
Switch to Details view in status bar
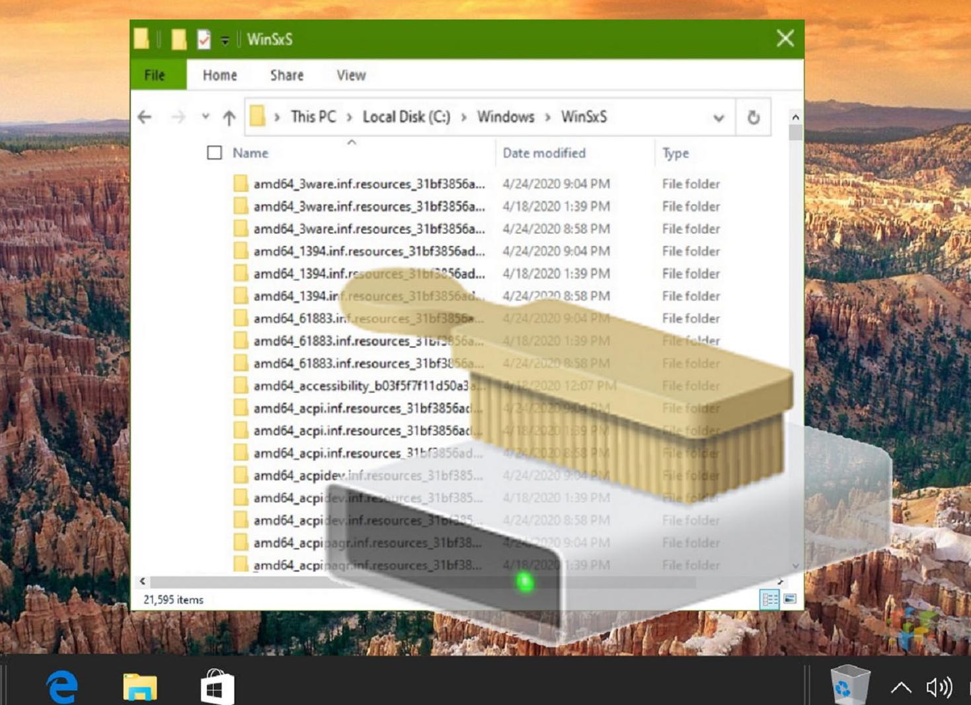pos(769,599)
